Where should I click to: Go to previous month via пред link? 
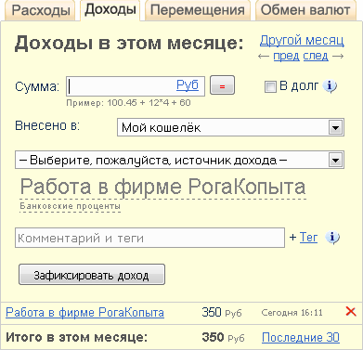click(286, 56)
